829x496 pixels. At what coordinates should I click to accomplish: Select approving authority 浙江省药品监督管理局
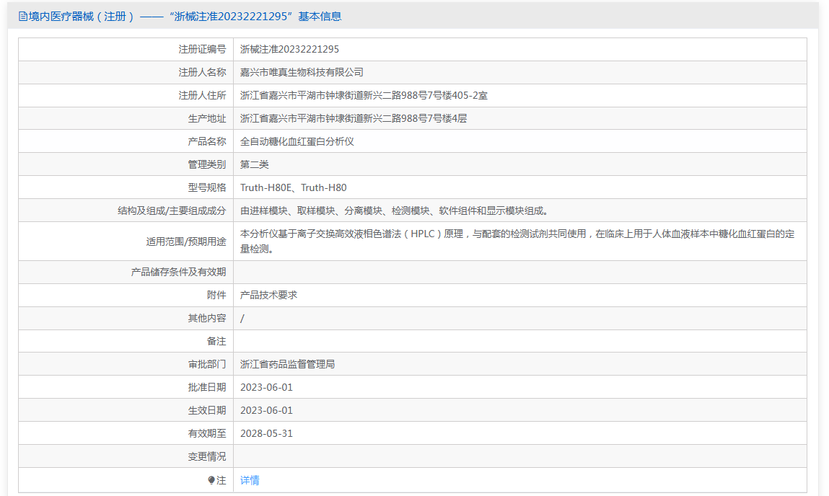point(287,365)
